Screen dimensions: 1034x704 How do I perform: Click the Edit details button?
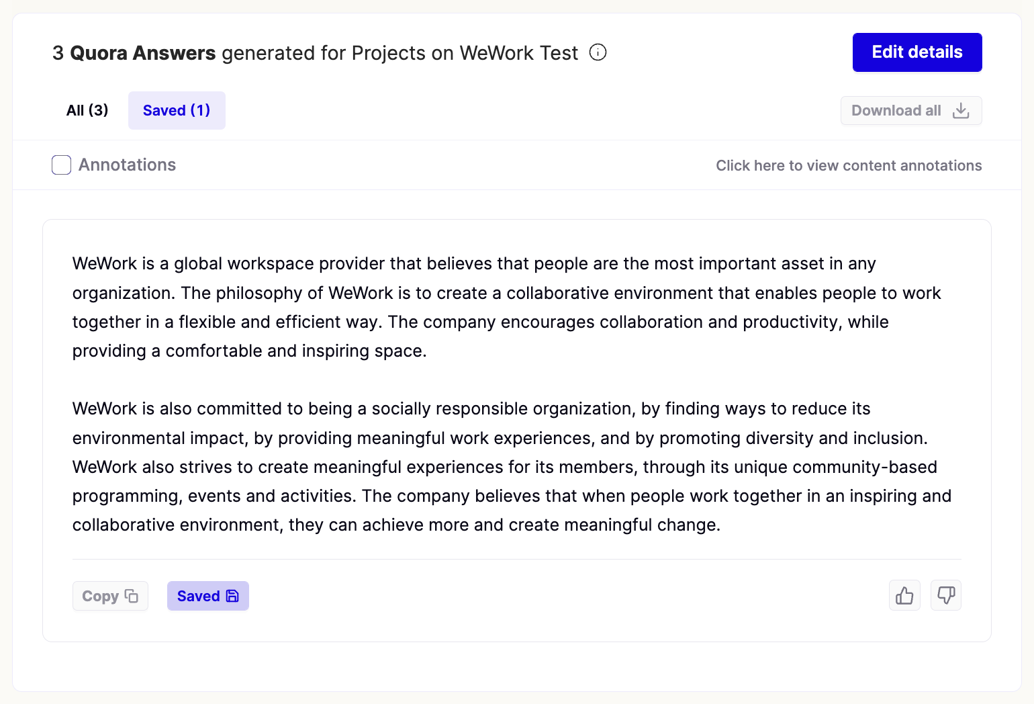pos(917,52)
